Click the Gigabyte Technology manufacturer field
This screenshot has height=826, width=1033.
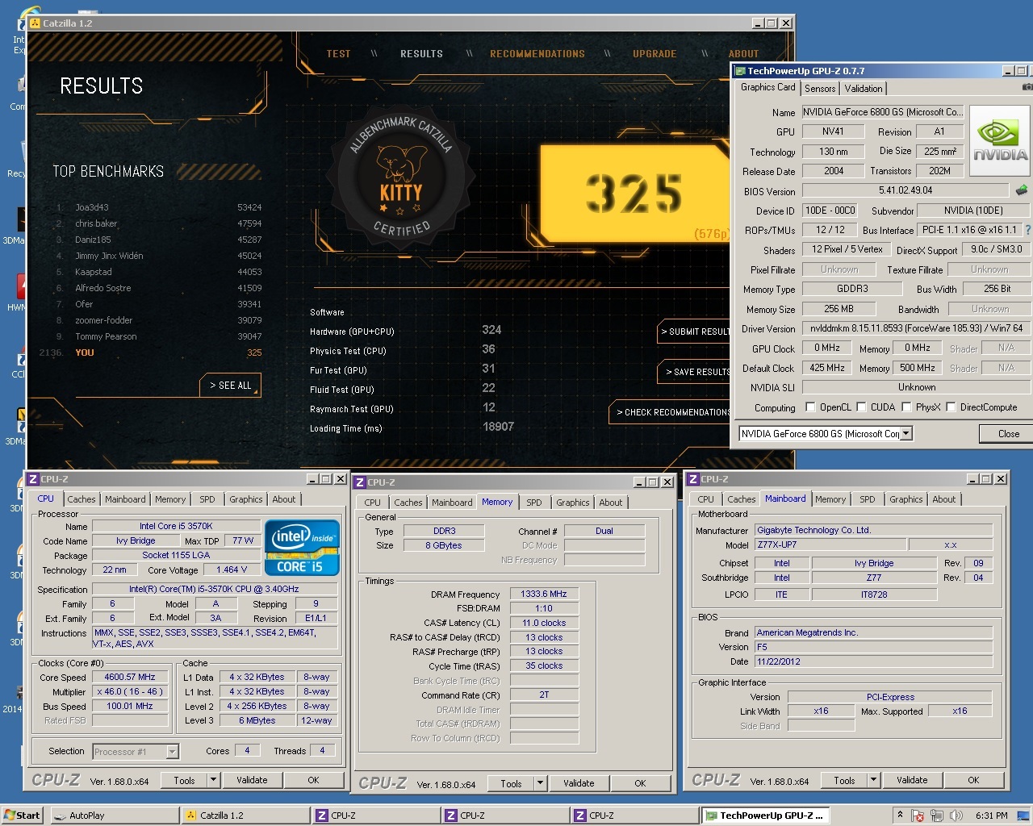874,530
